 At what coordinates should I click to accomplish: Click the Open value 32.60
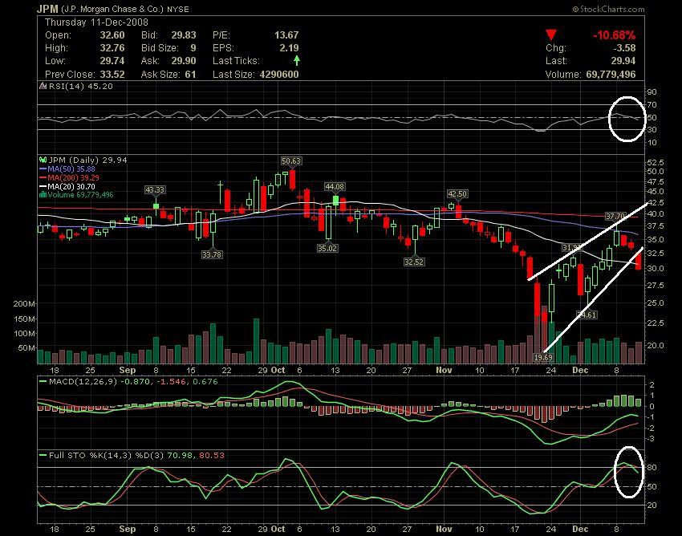coord(112,35)
